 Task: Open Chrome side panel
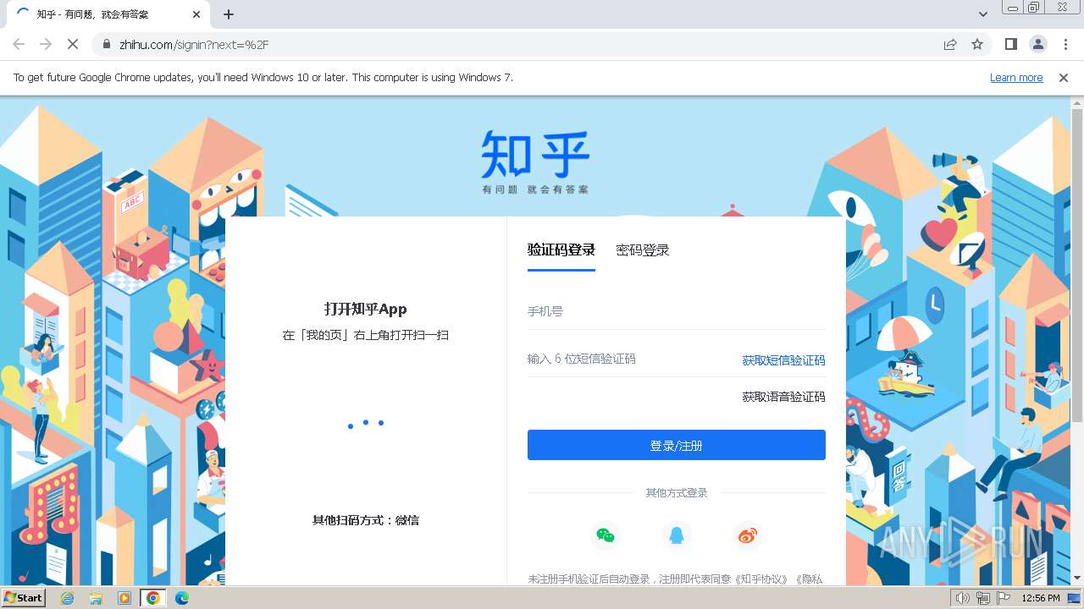tap(1010, 44)
